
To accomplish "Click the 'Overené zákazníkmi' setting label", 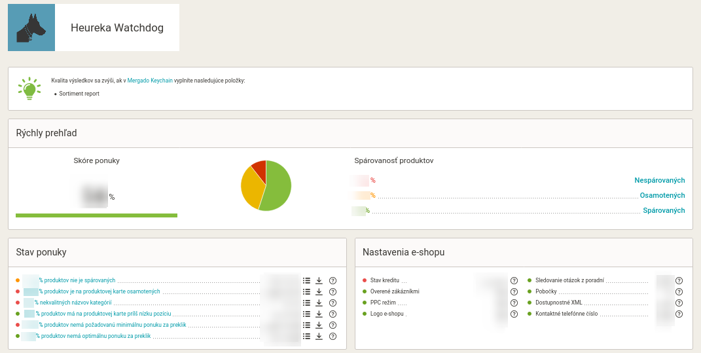I will [x=395, y=291].
